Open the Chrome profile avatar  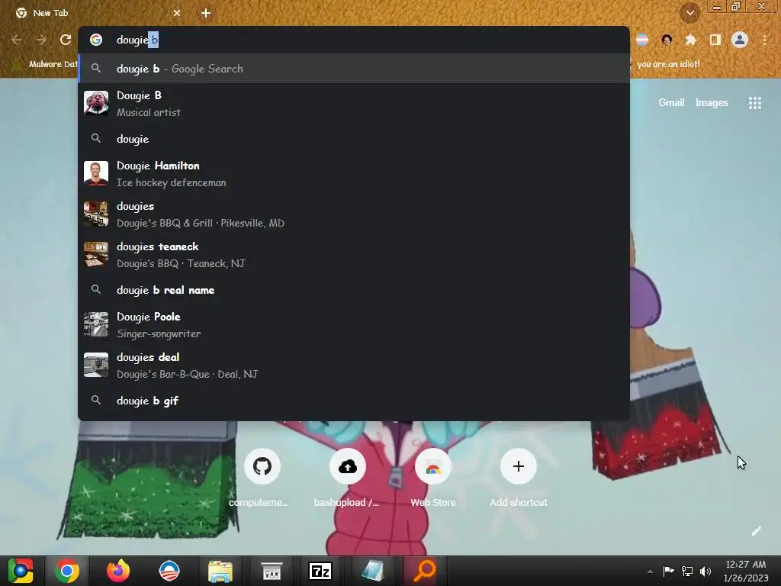click(x=740, y=40)
